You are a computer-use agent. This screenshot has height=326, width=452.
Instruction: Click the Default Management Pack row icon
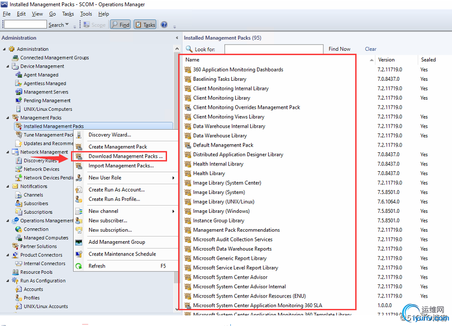pyautogui.click(x=188, y=145)
